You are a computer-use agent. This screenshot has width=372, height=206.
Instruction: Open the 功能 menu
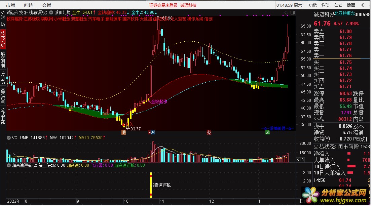312,5
